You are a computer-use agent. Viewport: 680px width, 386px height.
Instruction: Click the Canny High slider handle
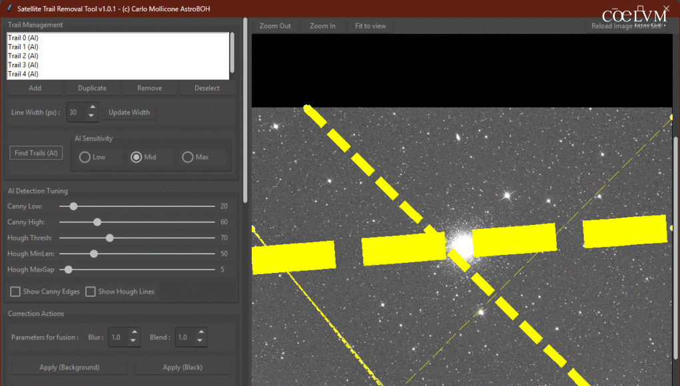click(97, 222)
